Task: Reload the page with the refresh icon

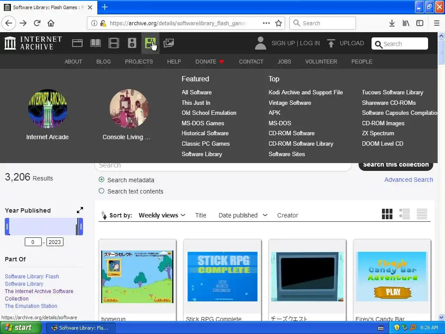Action: (x=37, y=23)
